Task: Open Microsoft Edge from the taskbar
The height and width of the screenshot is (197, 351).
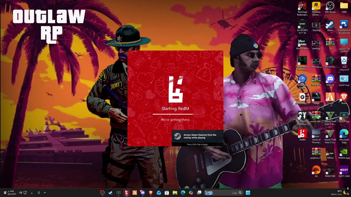Action: tap(183, 193)
